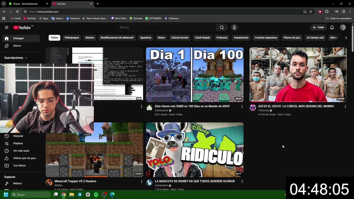Open Conterstine channel avatar
The height and width of the screenshot is (199, 354).
click(x=149, y=108)
